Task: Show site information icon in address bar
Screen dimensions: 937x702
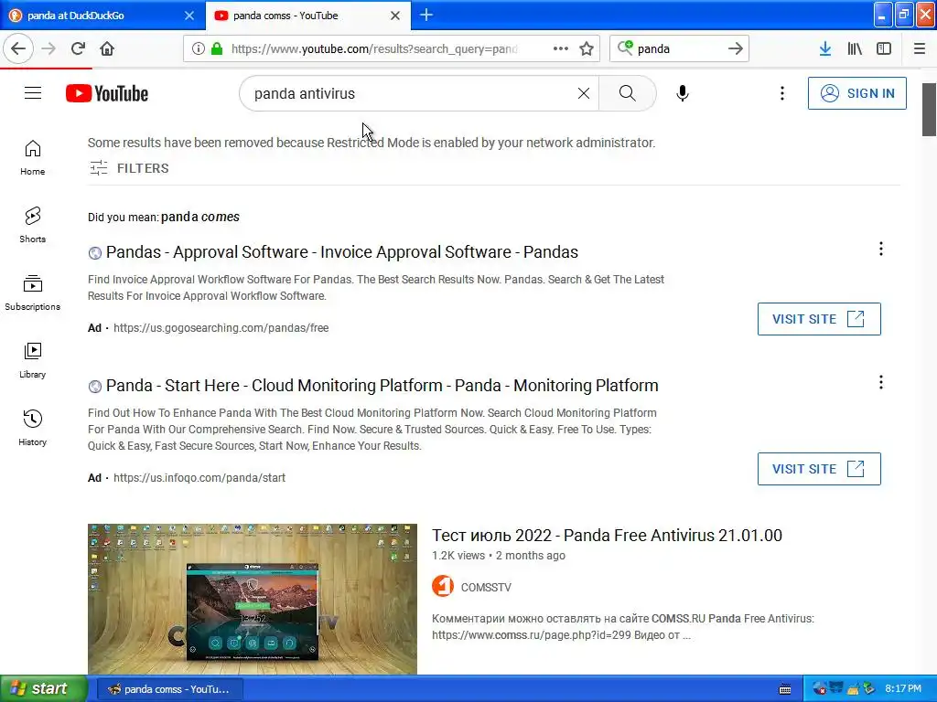Action: pos(199,49)
